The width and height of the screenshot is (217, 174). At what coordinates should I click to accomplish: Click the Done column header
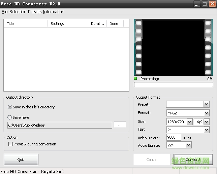115,24
